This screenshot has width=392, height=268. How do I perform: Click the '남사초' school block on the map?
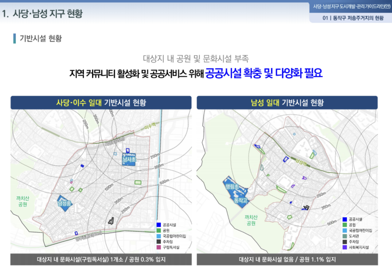click(x=129, y=160)
